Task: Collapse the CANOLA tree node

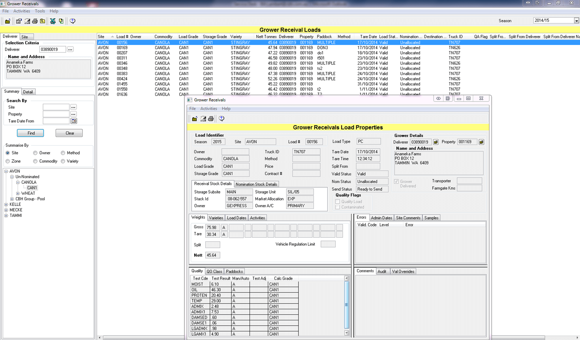Action: click(x=18, y=182)
